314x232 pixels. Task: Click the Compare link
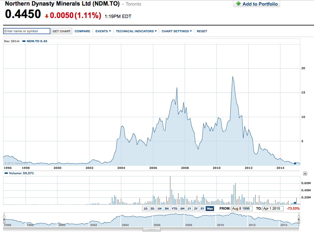[82, 31]
